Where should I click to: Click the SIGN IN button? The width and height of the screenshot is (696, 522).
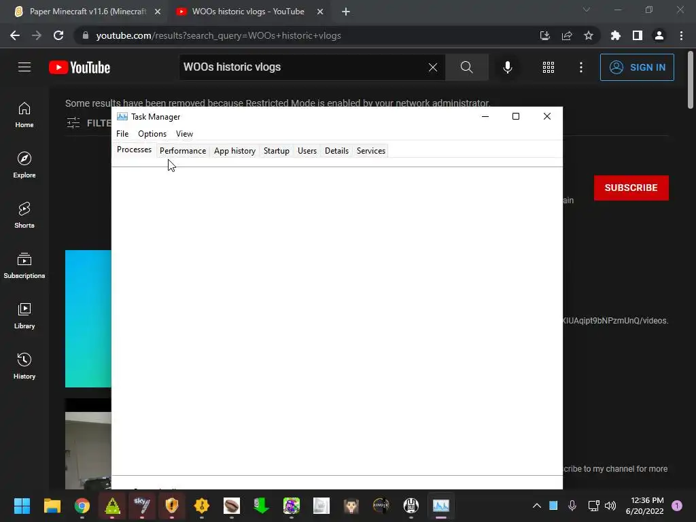tap(636, 67)
